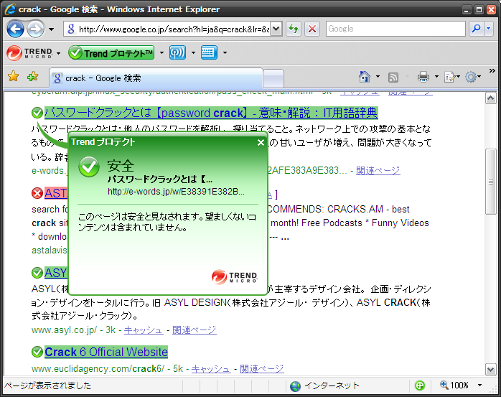The height and width of the screenshot is (397, 501).
Task: Click Add to Favorites star-plus icon
Action: coord(32,77)
